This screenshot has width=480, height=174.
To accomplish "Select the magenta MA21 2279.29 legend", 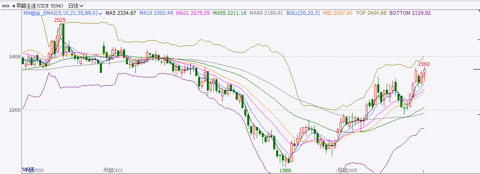I will pyautogui.click(x=193, y=13).
